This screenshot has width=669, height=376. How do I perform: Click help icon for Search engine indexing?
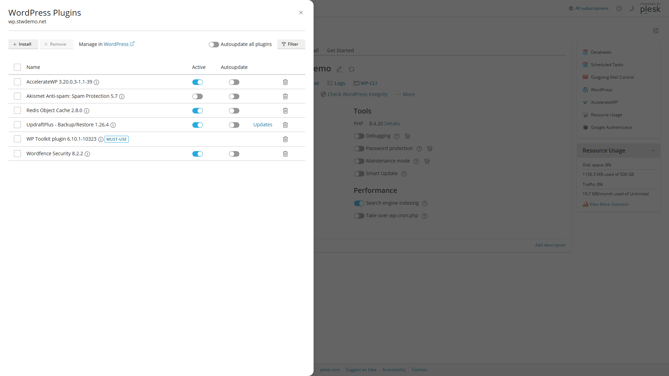coord(425,203)
